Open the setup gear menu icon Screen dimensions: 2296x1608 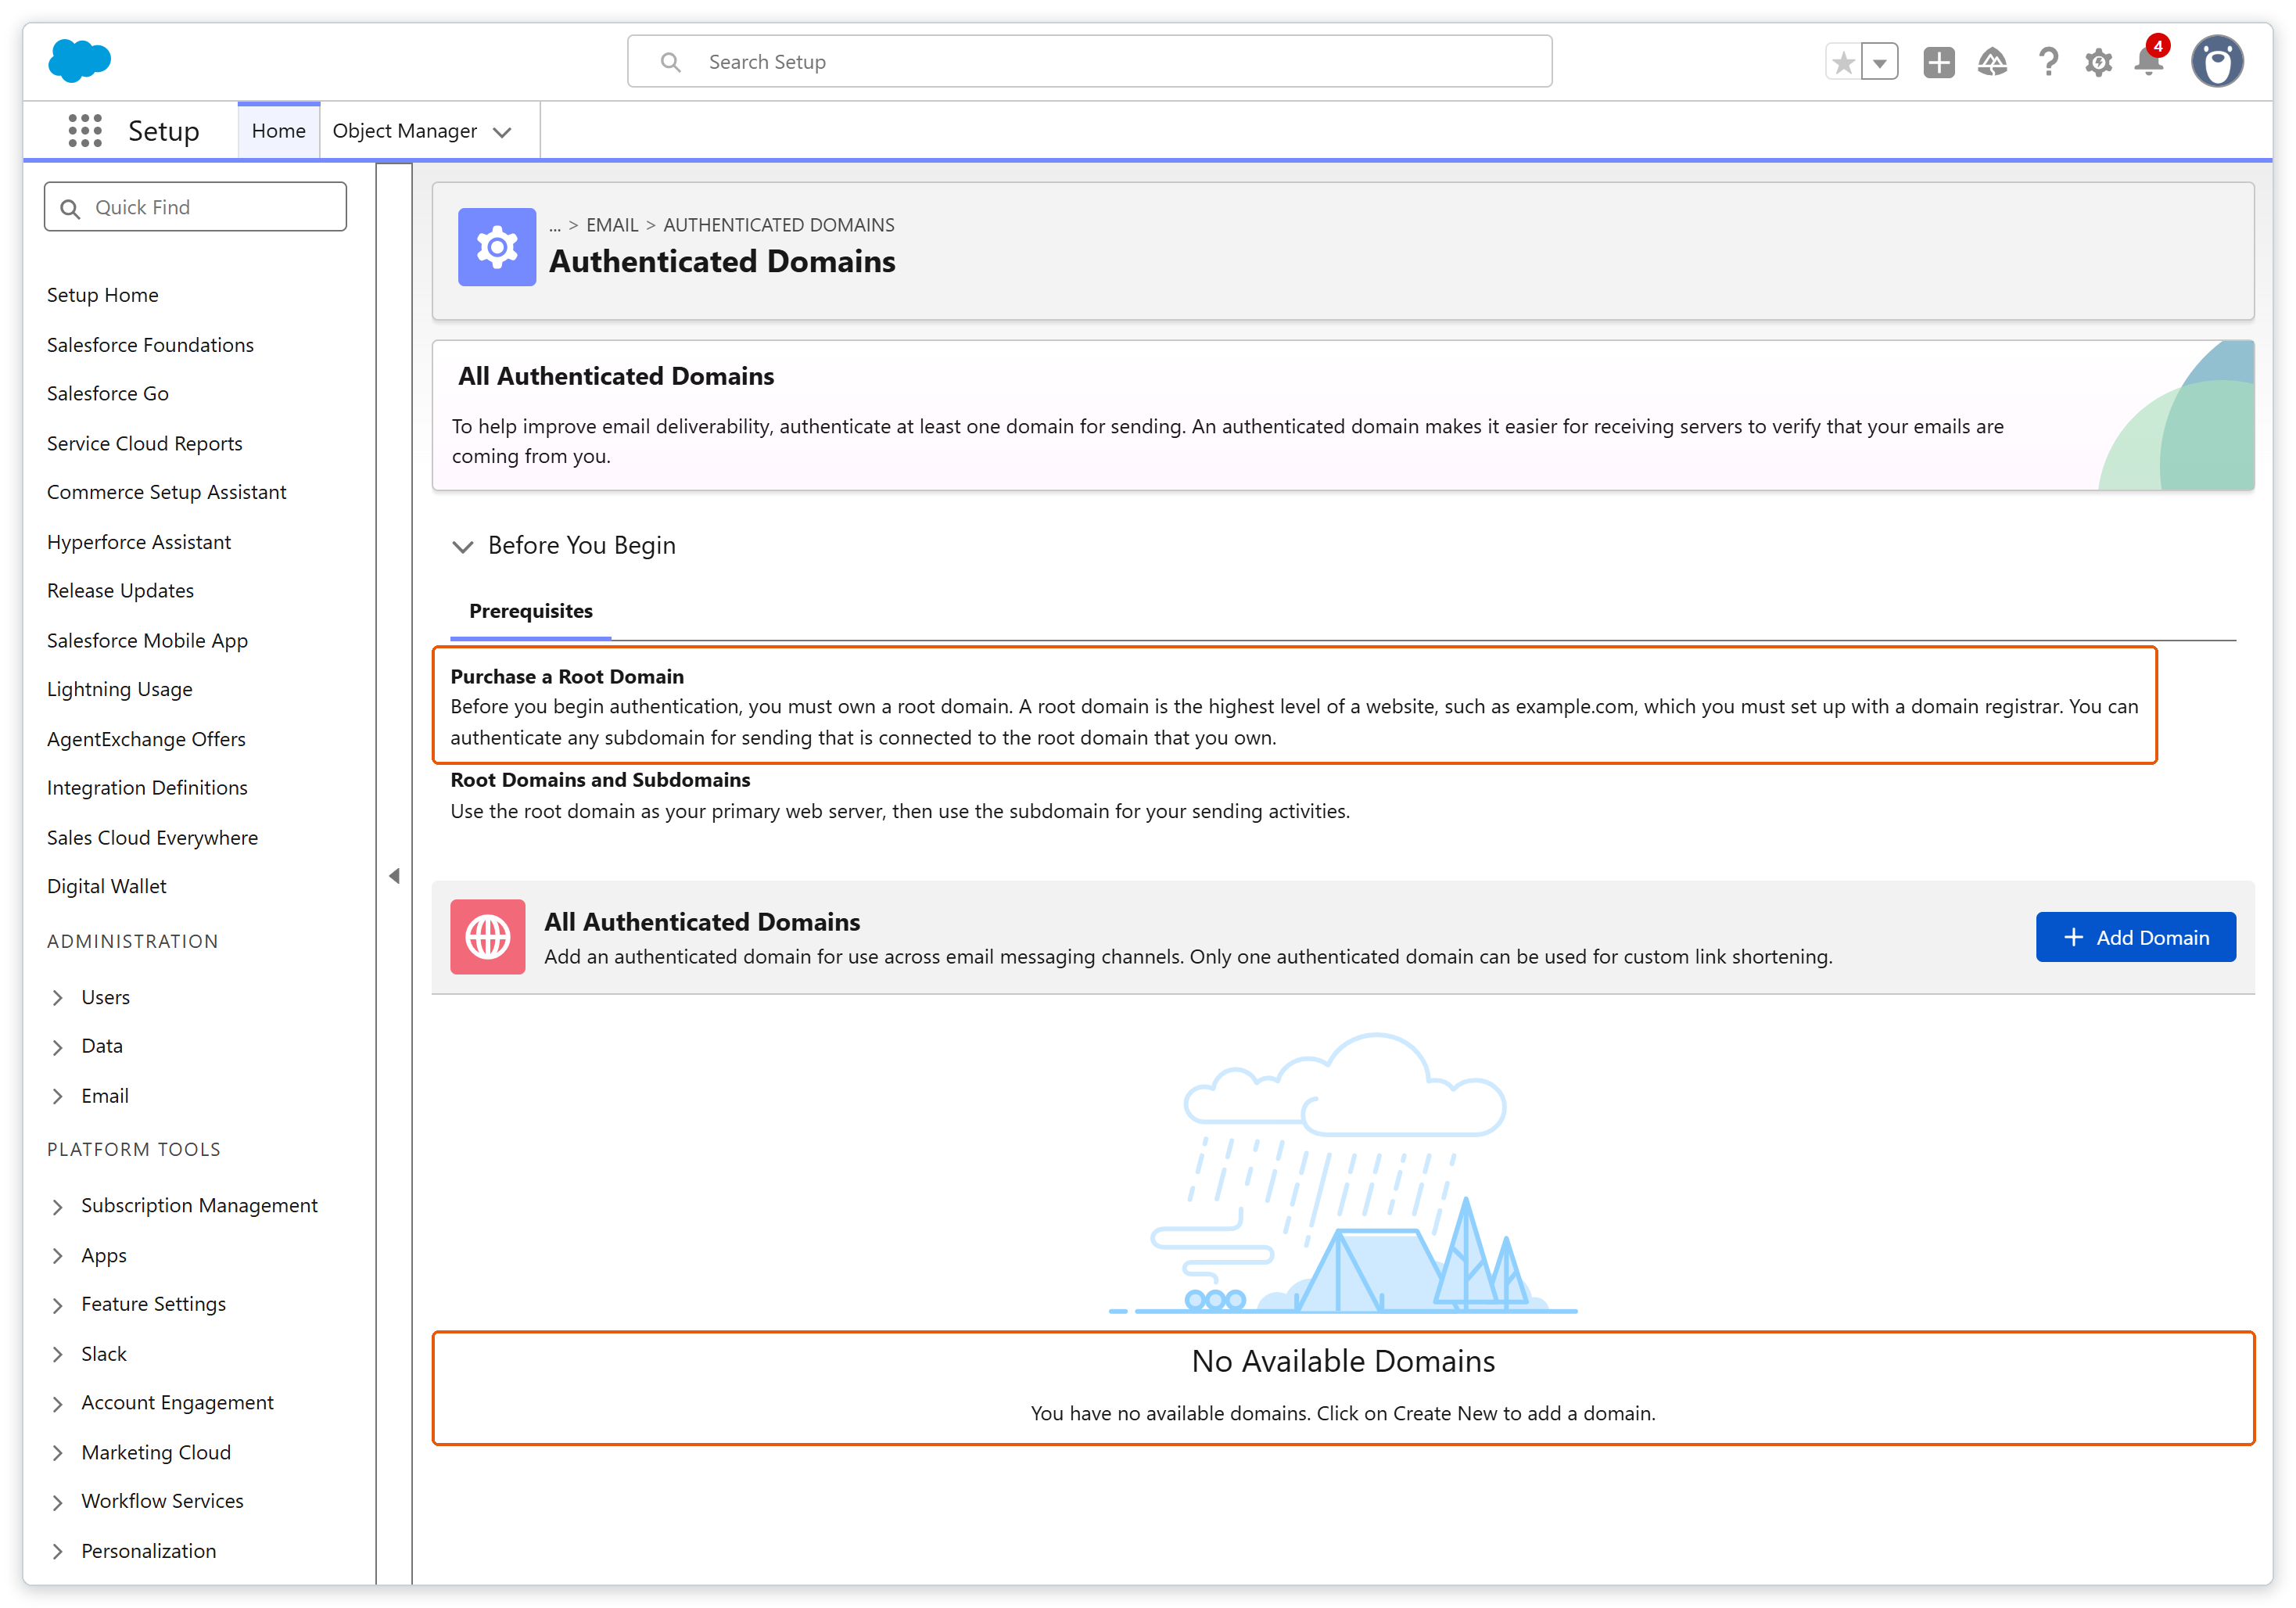2098,63
